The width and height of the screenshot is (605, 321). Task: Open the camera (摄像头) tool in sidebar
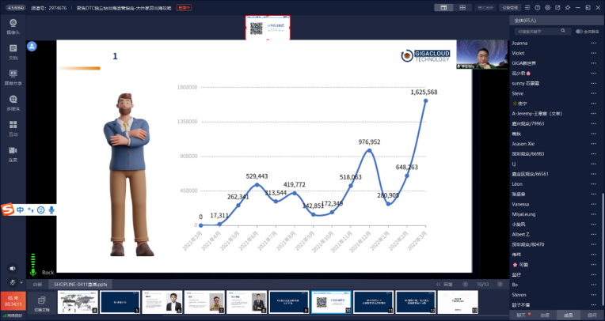[13, 27]
